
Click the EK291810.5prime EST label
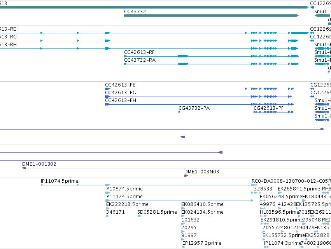click(x=282, y=220)
